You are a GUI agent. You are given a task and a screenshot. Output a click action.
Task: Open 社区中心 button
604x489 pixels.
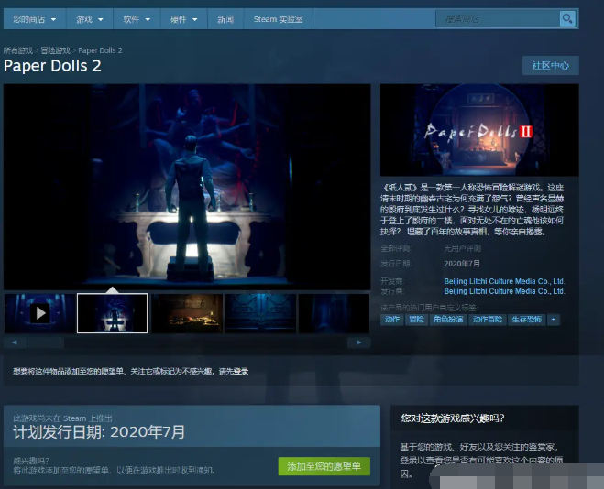click(x=551, y=65)
